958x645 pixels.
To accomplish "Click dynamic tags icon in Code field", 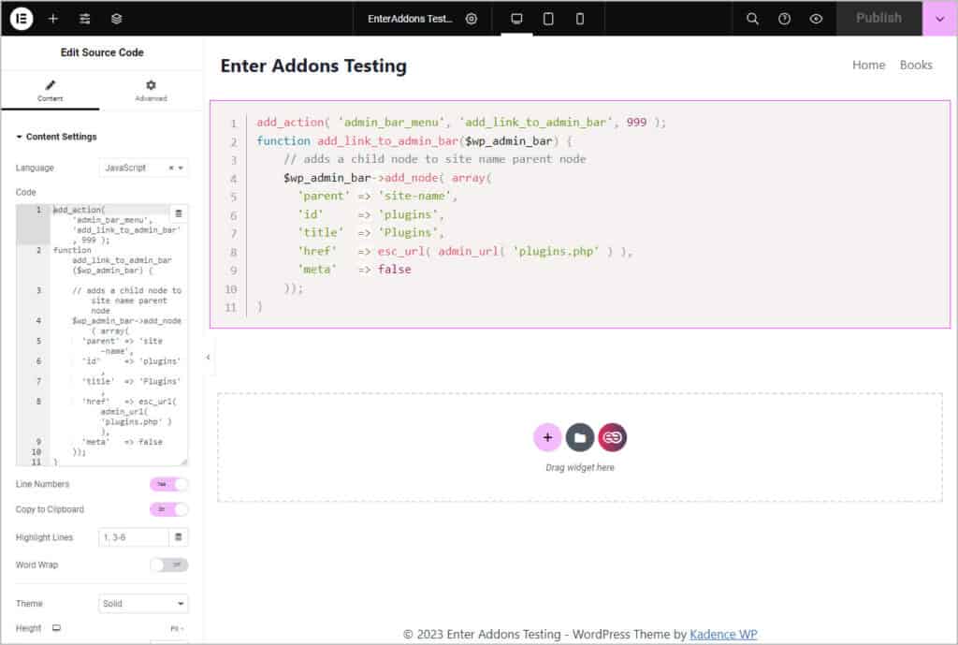I will pos(179,213).
